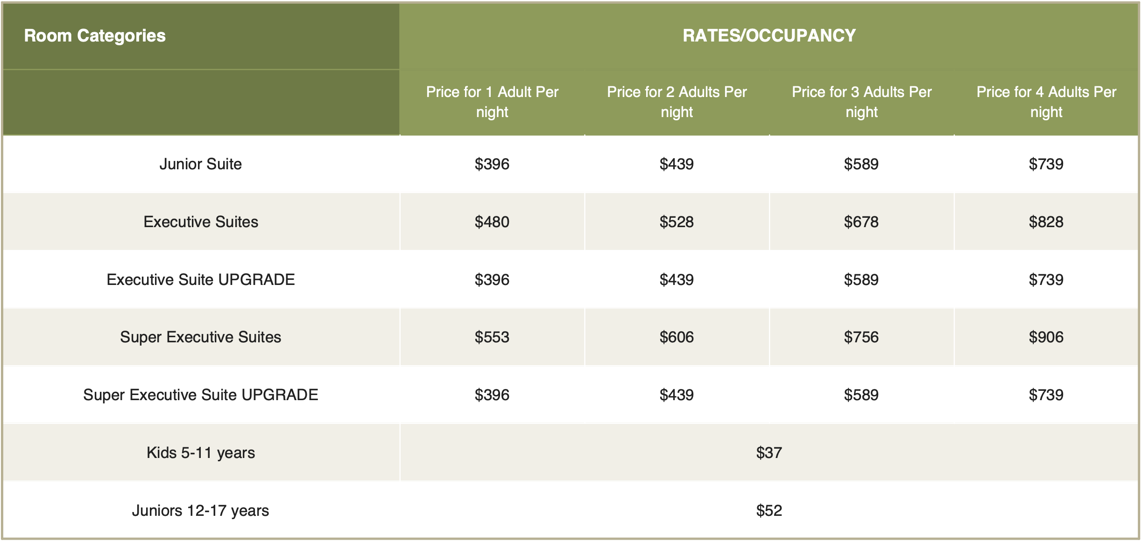Click the Executive Suites row label
Image resolution: width=1142 pixels, height=541 pixels.
(201, 222)
